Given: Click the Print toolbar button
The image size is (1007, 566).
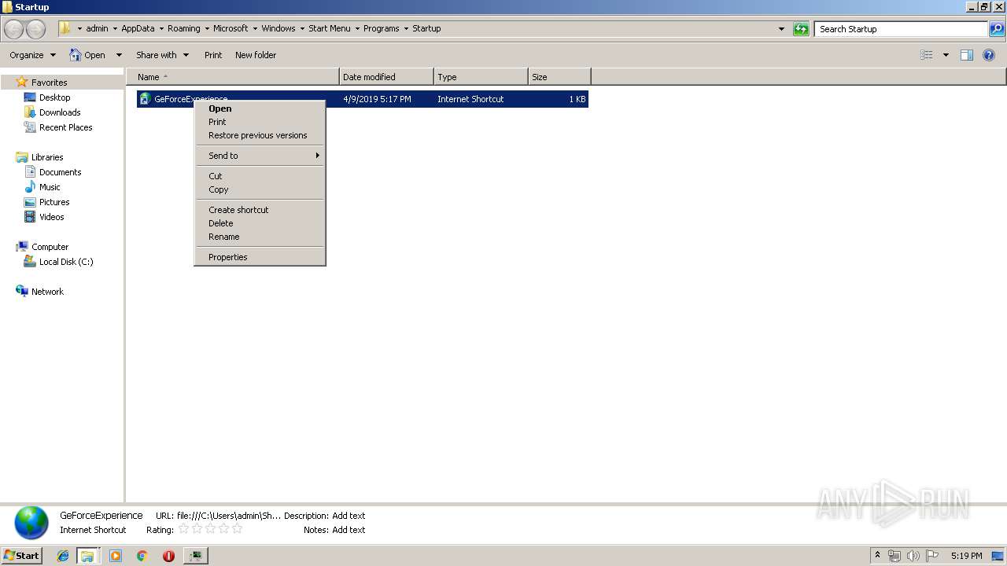Looking at the screenshot, I should click(213, 55).
